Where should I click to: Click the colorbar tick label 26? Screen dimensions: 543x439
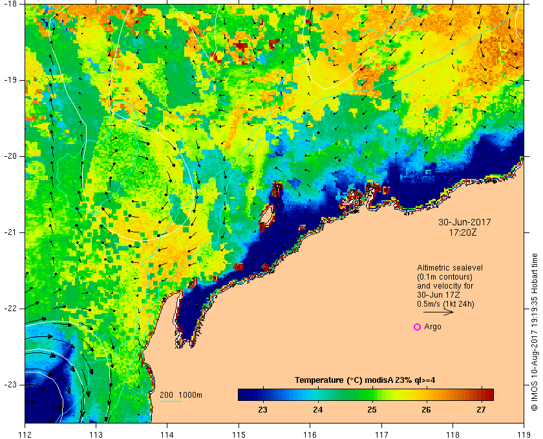426,409
